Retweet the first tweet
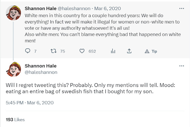This screenshot has width=190, height=127. pos(54,51)
